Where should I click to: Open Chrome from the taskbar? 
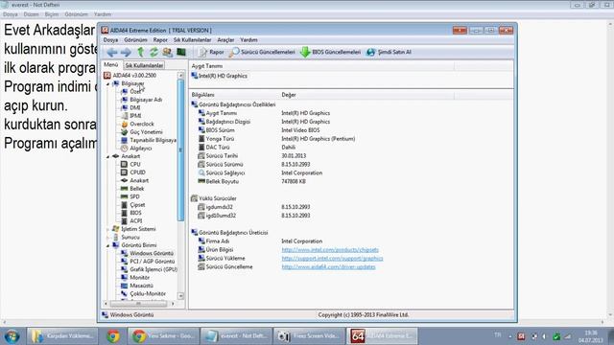113,336
